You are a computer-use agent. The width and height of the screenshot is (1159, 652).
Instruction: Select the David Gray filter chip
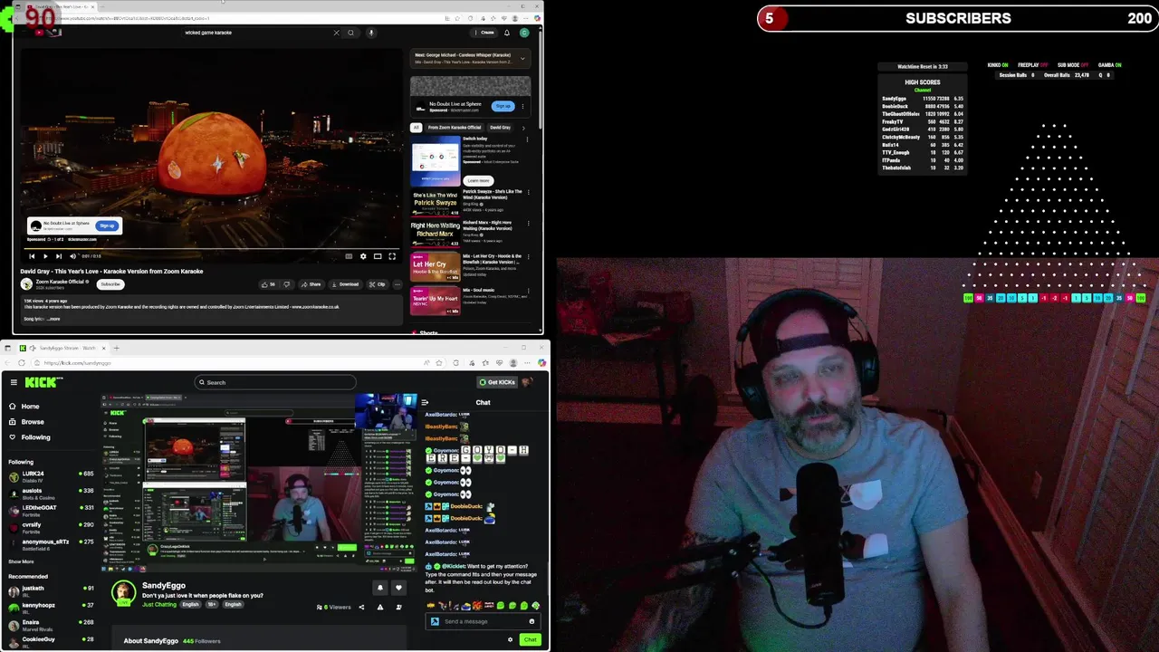point(500,128)
